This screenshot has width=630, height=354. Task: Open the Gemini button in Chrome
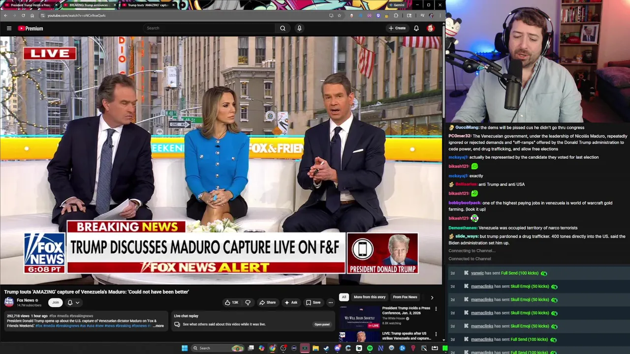point(397,5)
